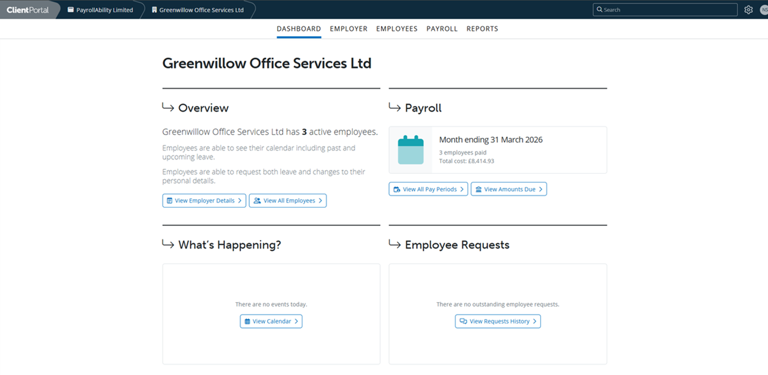The width and height of the screenshot is (768, 375).
Task: Click the settings gear icon
Action: coord(748,10)
